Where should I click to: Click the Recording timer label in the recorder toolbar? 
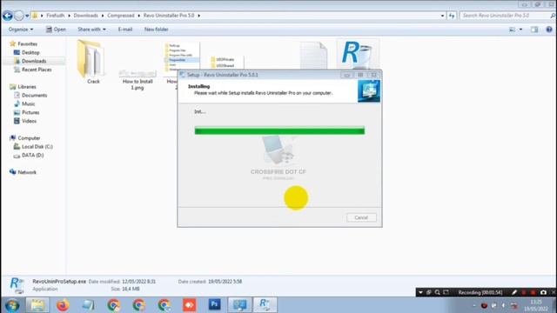480,292
